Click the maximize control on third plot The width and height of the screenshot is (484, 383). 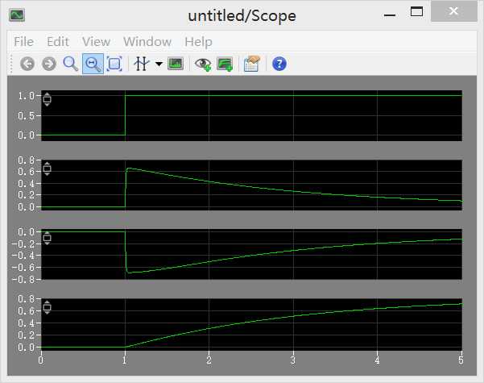pos(47,238)
